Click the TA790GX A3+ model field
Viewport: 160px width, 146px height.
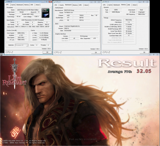(75, 13)
